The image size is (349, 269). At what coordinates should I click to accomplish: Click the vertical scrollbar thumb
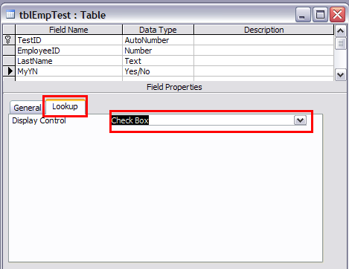[x=340, y=43]
